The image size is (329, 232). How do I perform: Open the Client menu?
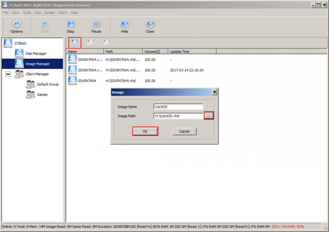63,12
